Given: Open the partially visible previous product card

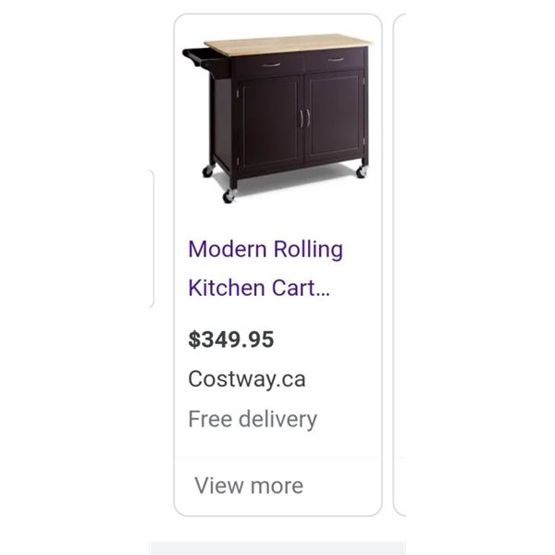Looking at the screenshot, I should [152, 239].
